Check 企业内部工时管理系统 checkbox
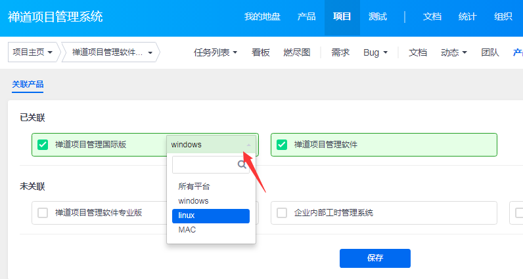 point(282,213)
